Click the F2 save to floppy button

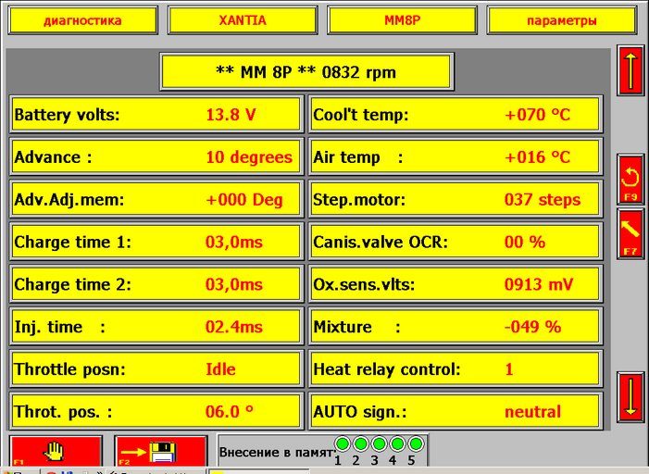[x=160, y=451]
